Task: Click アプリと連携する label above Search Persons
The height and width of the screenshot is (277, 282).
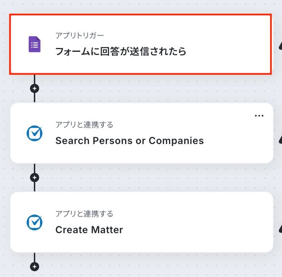Action: [x=84, y=125]
